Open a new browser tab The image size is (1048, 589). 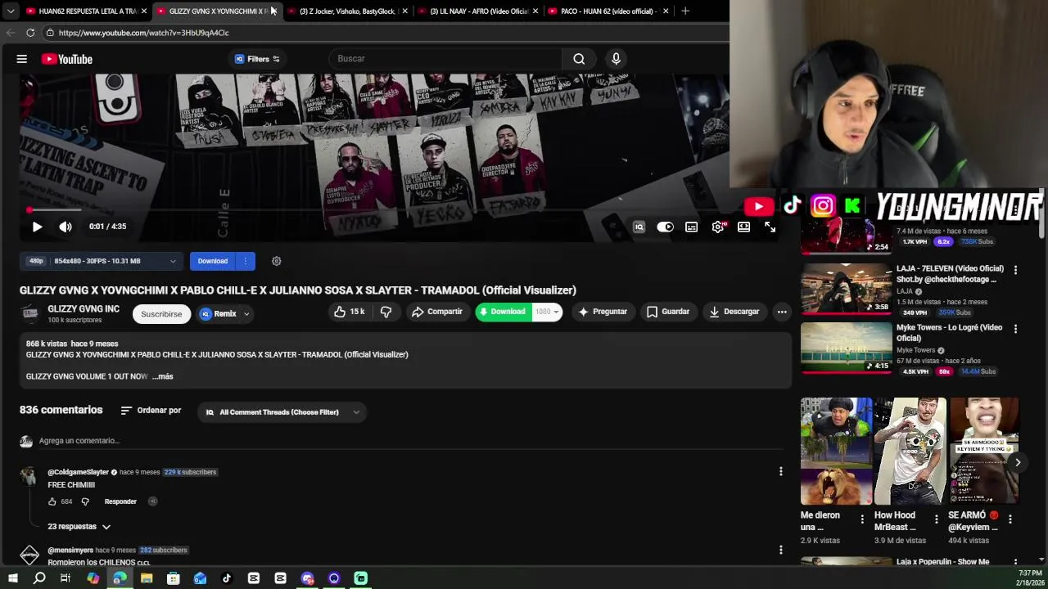(685, 11)
